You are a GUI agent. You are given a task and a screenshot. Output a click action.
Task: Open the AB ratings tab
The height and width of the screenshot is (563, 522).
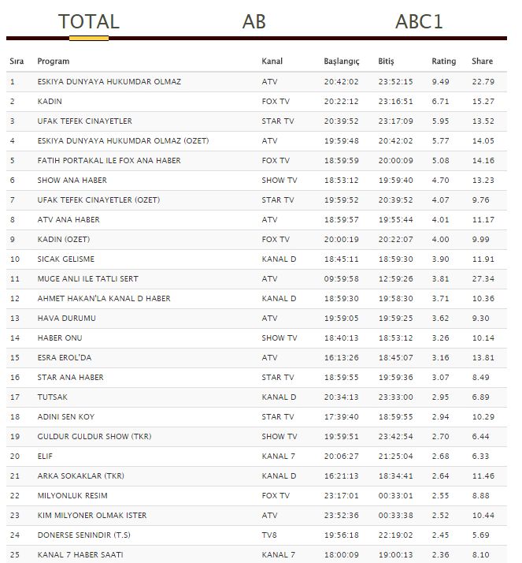tap(254, 22)
